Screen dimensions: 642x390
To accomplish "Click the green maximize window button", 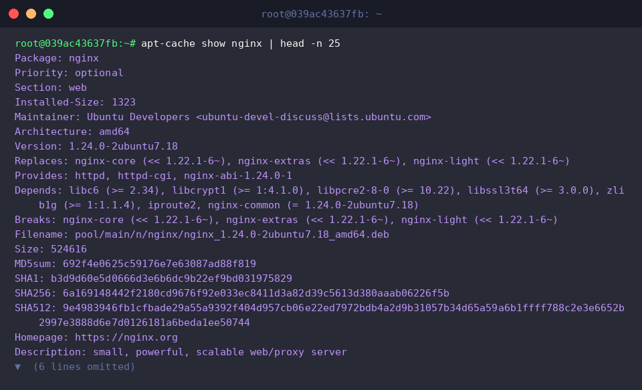I will pyautogui.click(x=48, y=14).
